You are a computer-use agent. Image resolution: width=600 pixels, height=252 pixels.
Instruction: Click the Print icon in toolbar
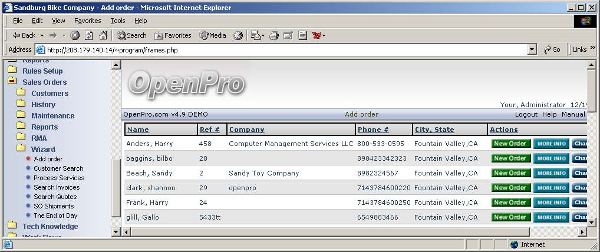273,35
